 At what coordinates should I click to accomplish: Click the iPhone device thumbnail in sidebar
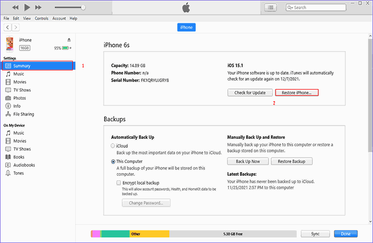(10, 44)
